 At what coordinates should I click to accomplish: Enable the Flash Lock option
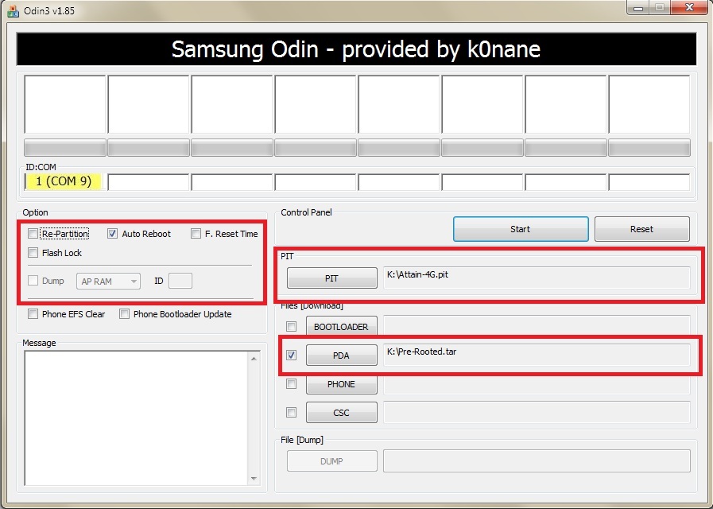point(33,253)
